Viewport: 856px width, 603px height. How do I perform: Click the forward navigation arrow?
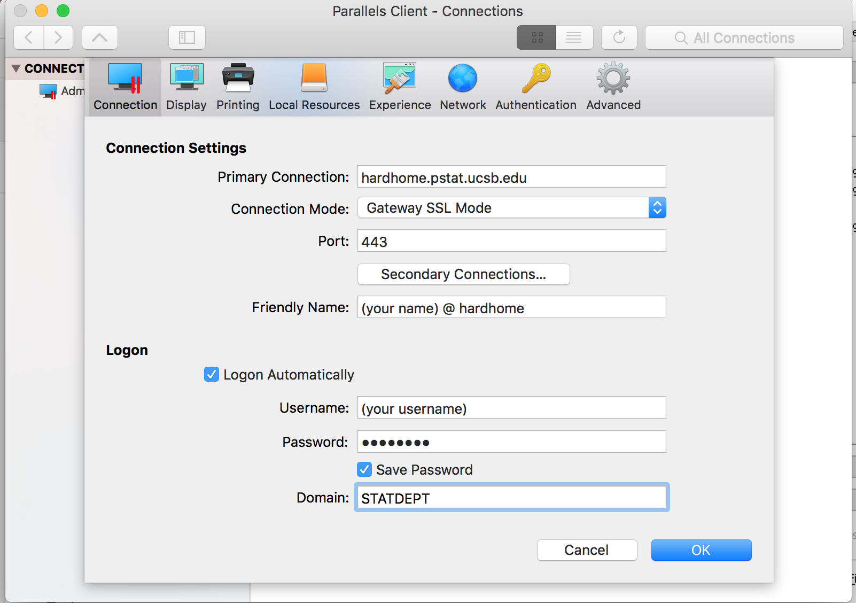pyautogui.click(x=58, y=37)
